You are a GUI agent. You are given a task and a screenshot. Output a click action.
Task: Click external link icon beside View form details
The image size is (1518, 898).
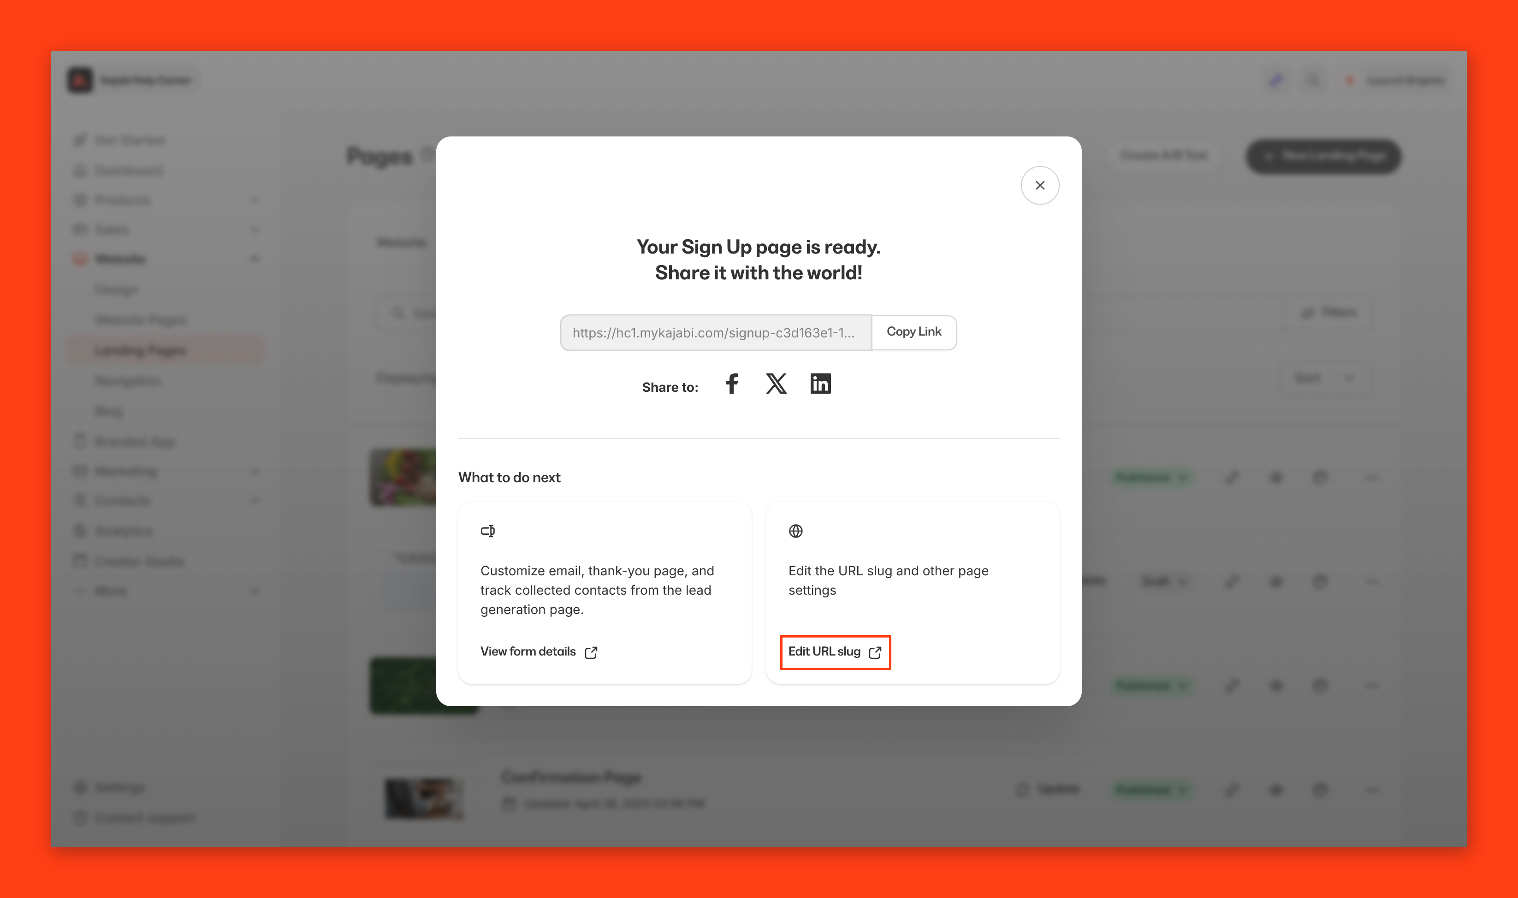(x=591, y=652)
